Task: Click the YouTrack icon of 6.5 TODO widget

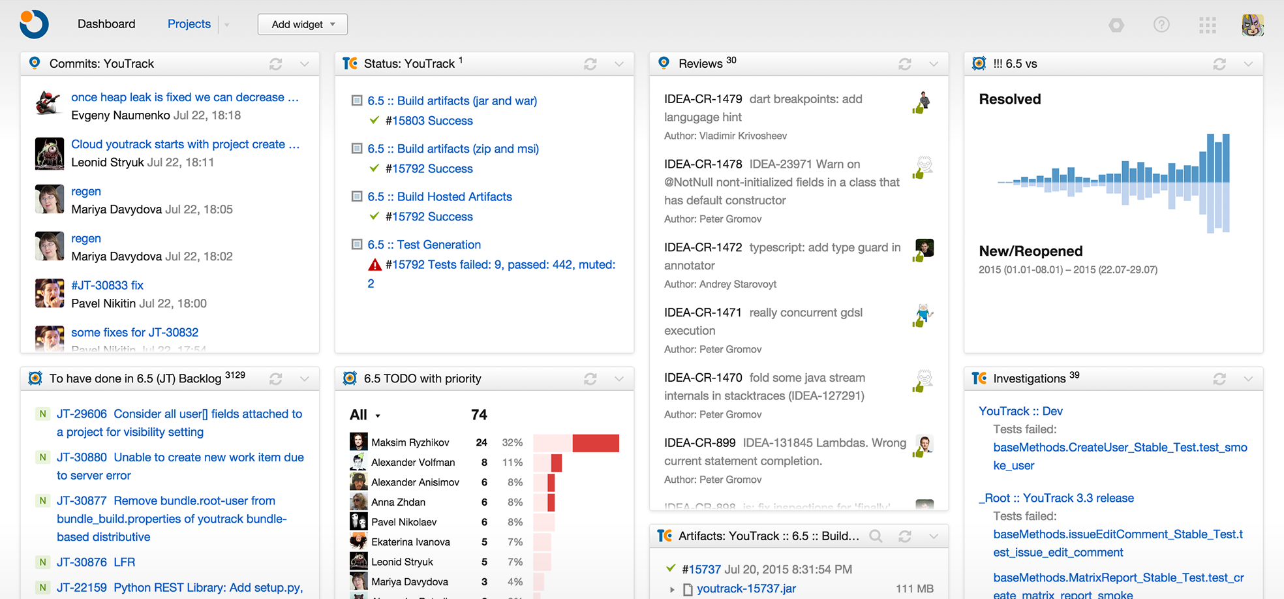Action: 350,378
